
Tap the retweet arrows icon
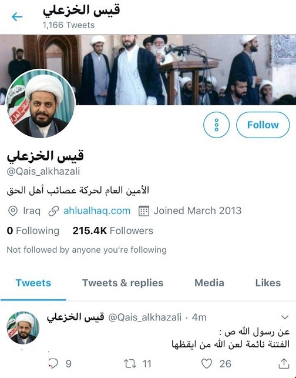click(130, 363)
